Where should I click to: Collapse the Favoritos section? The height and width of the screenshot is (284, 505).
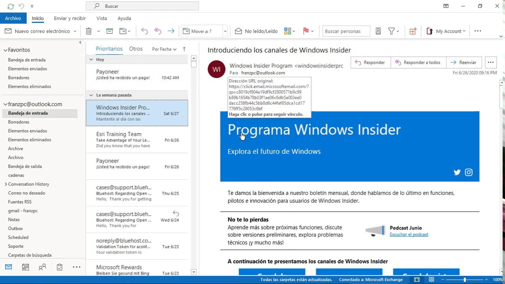[x=6, y=50]
